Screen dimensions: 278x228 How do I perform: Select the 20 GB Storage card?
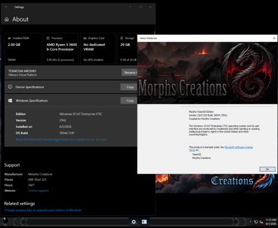click(127, 48)
